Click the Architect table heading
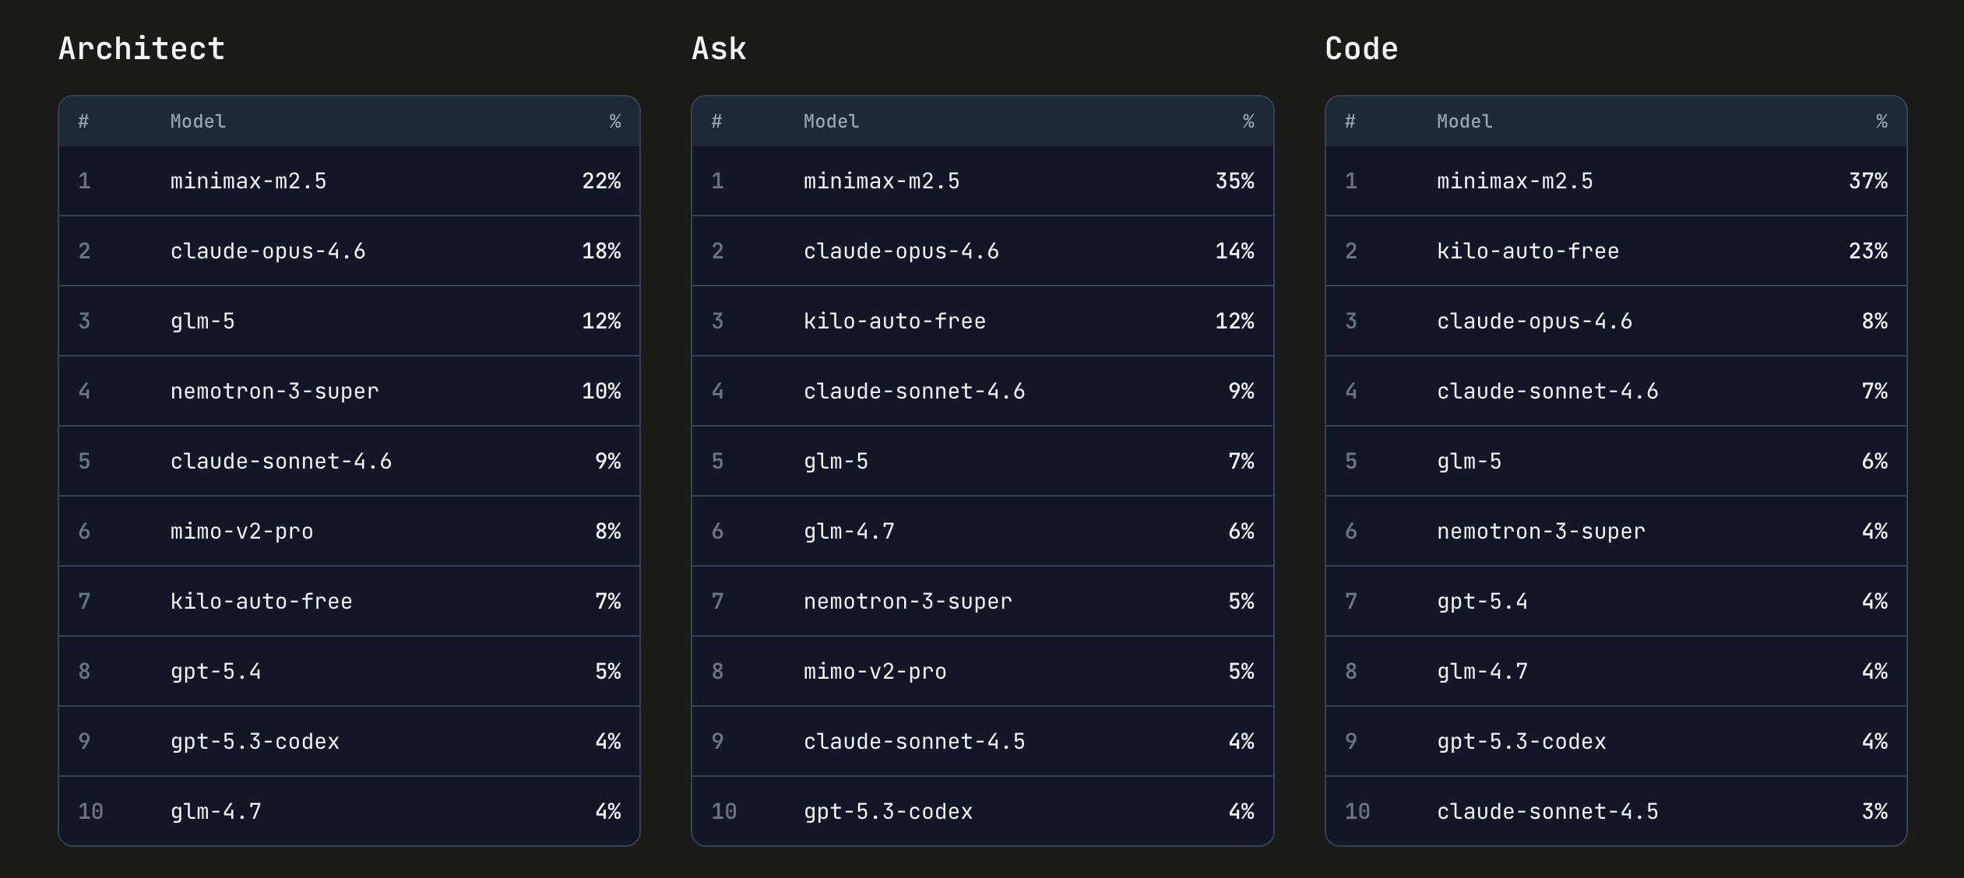The height and width of the screenshot is (878, 1964). [142, 49]
